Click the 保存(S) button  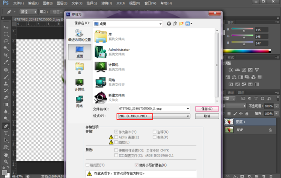click(x=207, y=109)
